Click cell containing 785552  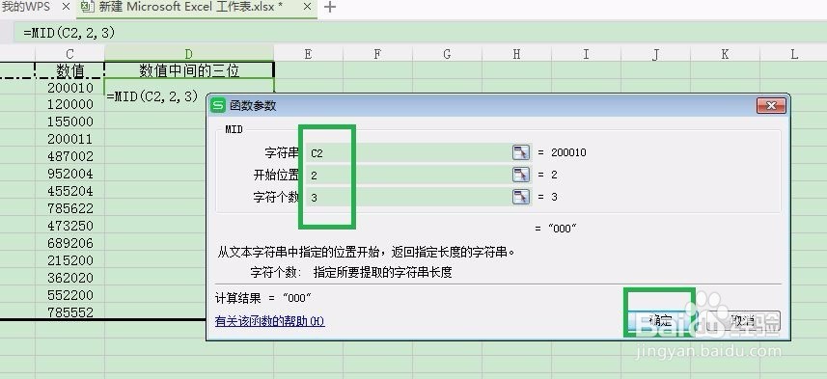(69, 311)
